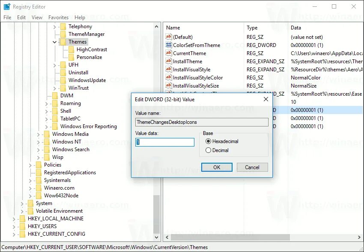Click the Uninstall folder icon
This screenshot has height=252, width=364.
pyautogui.click(x=63, y=73)
